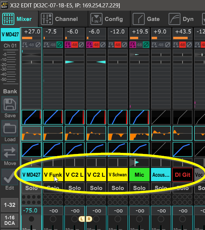Viewport: 205px width, 230px height.
Task: Click the FX icon on V Funk strip
Action: [x=46, y=44]
